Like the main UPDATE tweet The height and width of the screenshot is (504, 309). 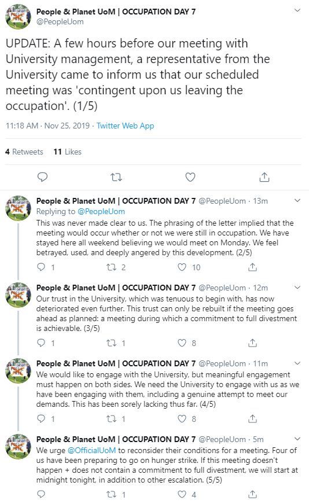[190, 177]
